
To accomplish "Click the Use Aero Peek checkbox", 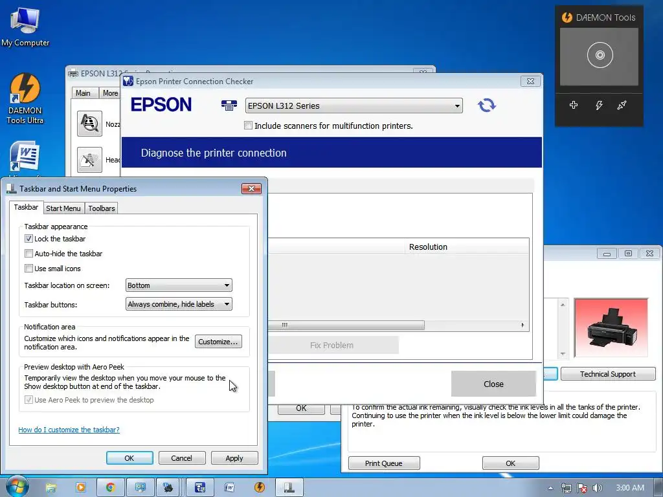I will pos(28,400).
